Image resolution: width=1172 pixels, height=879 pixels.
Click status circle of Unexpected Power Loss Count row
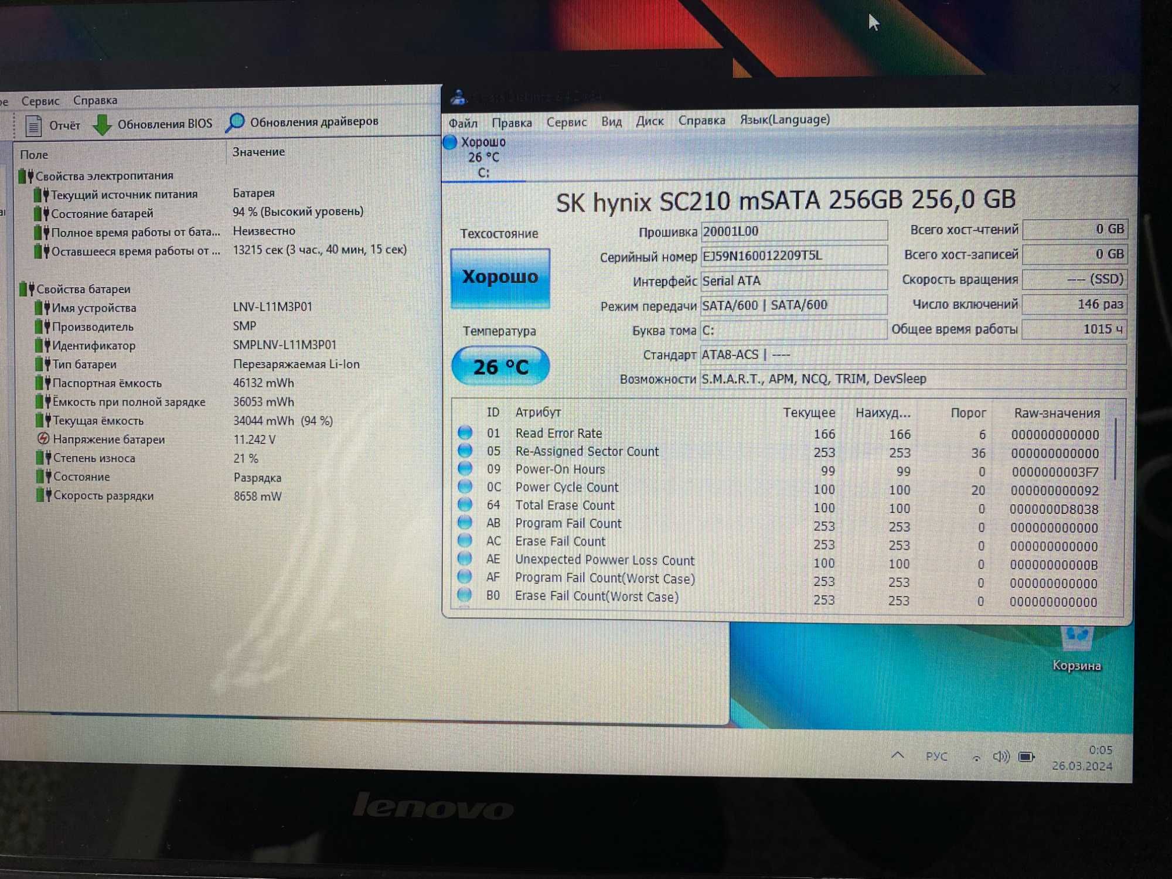click(465, 558)
